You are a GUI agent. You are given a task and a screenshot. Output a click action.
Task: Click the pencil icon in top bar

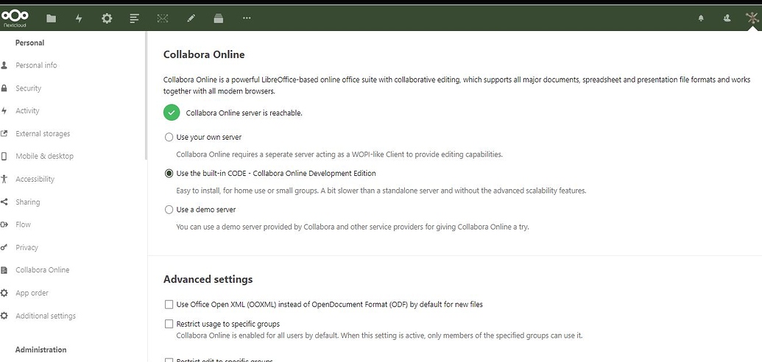click(191, 18)
